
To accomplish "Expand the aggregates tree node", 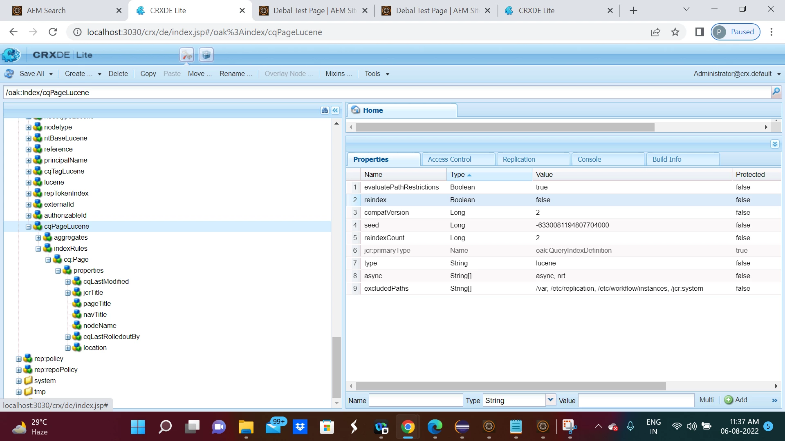I will click(38, 238).
